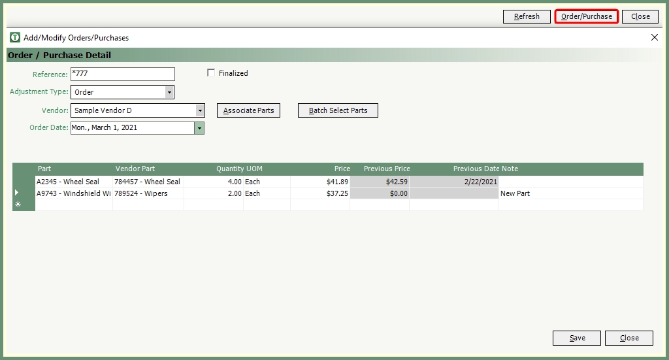Select the A2345 - Wheel Seal part cell
Image resolution: width=669 pixels, height=360 pixels.
coord(73,182)
